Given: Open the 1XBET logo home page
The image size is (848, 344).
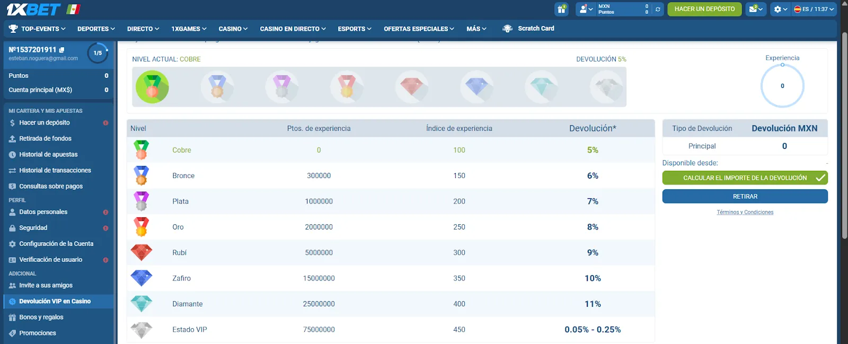Looking at the screenshot, I should point(33,9).
